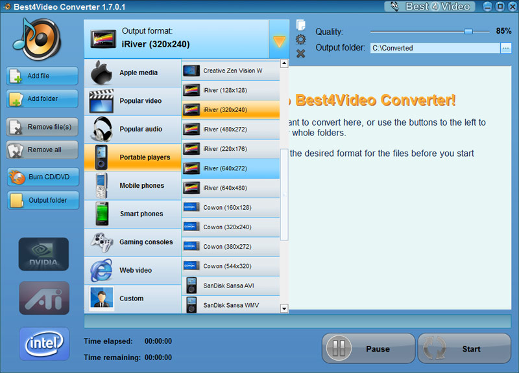Screen dimensions: 519x373
Task: Click the Add folder button
Action: pos(42,98)
